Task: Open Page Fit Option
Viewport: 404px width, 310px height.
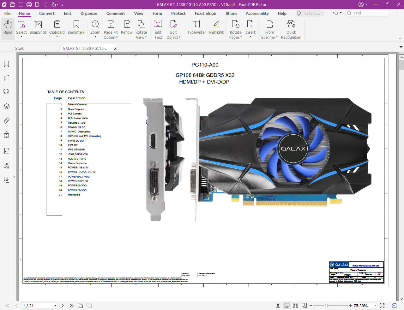Action: 111,30
